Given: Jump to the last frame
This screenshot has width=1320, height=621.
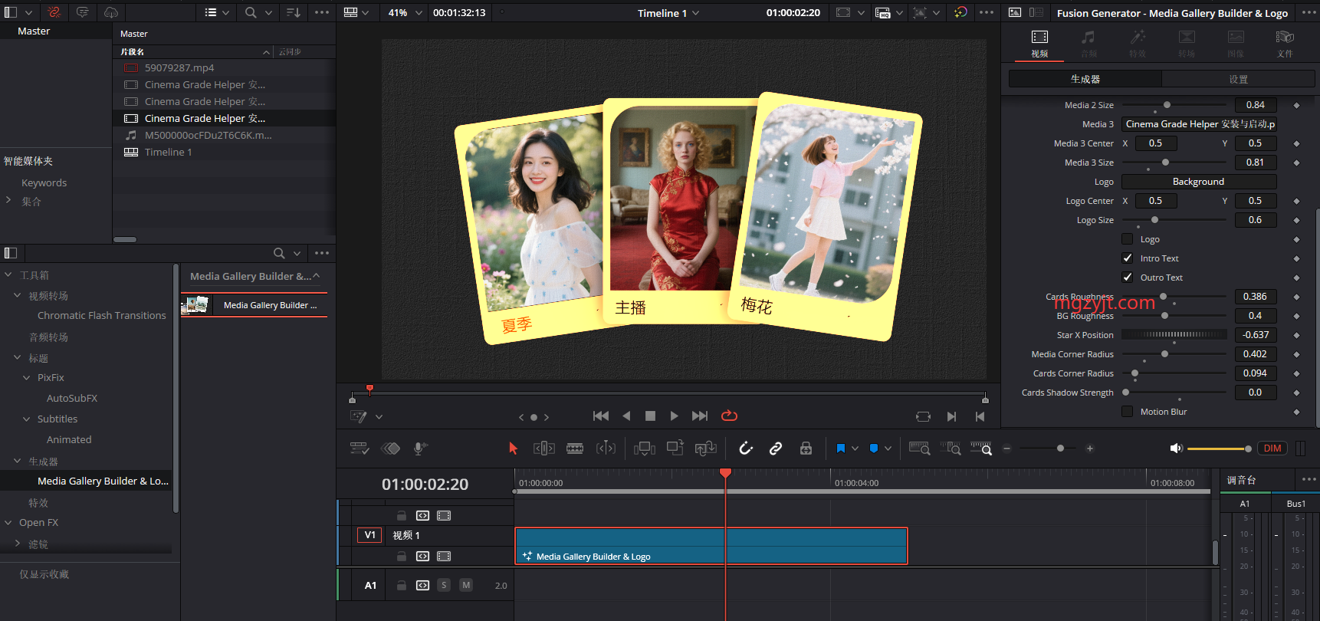Looking at the screenshot, I should tap(700, 416).
